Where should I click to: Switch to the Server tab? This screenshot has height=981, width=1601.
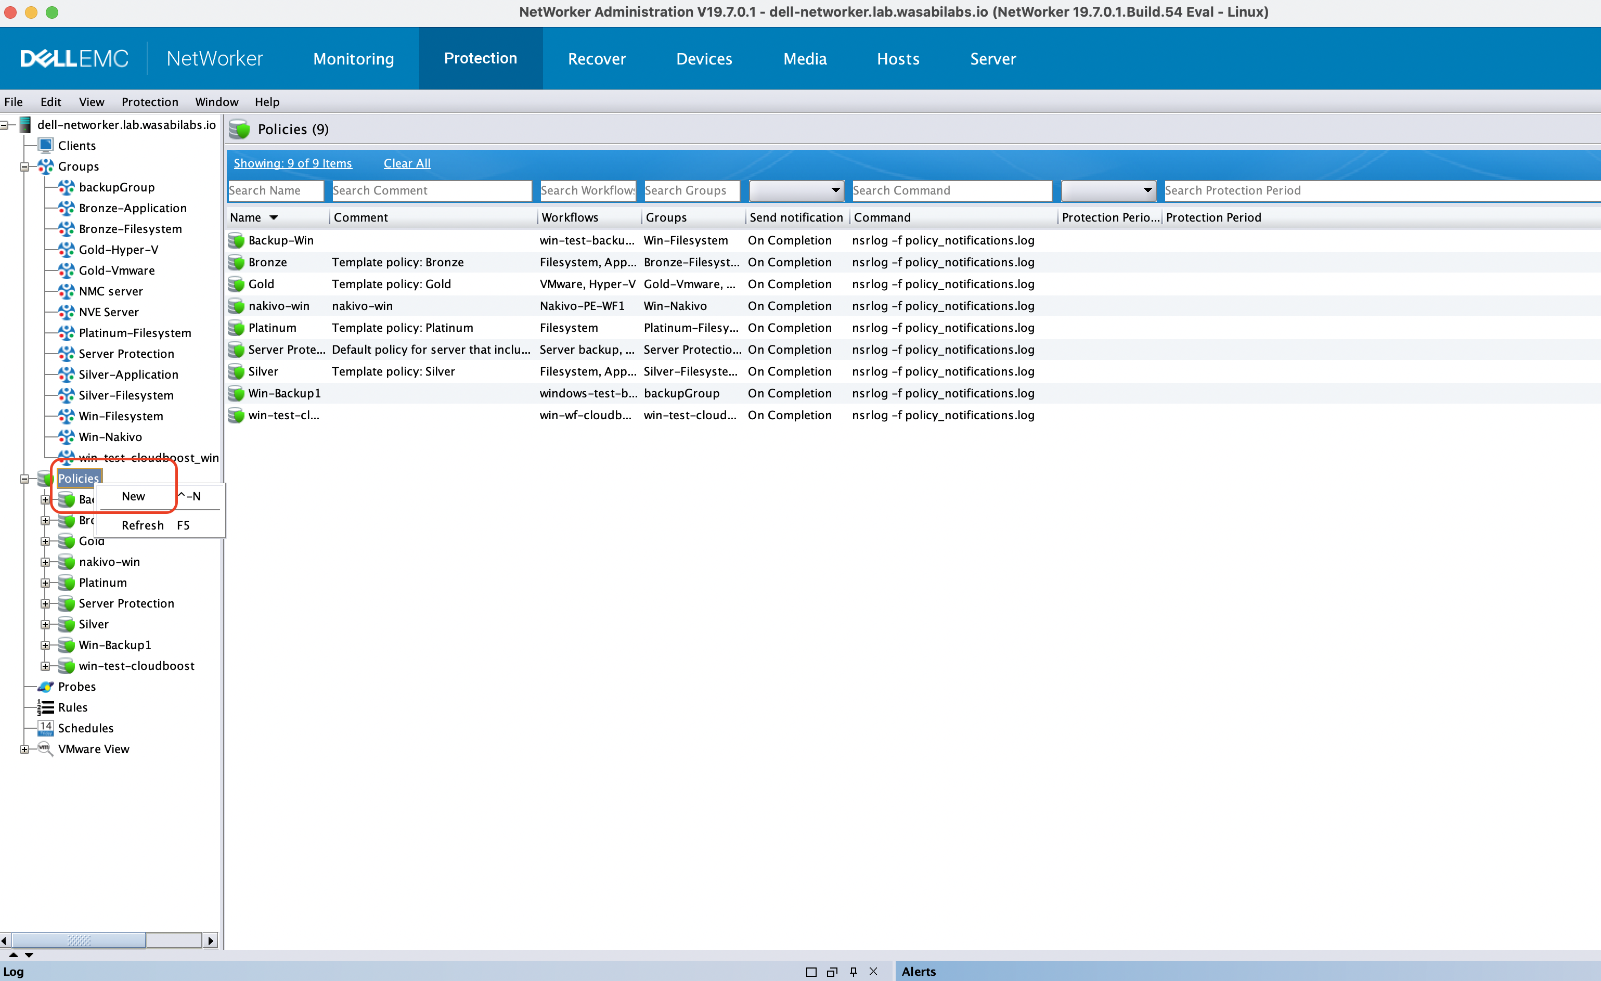993,58
